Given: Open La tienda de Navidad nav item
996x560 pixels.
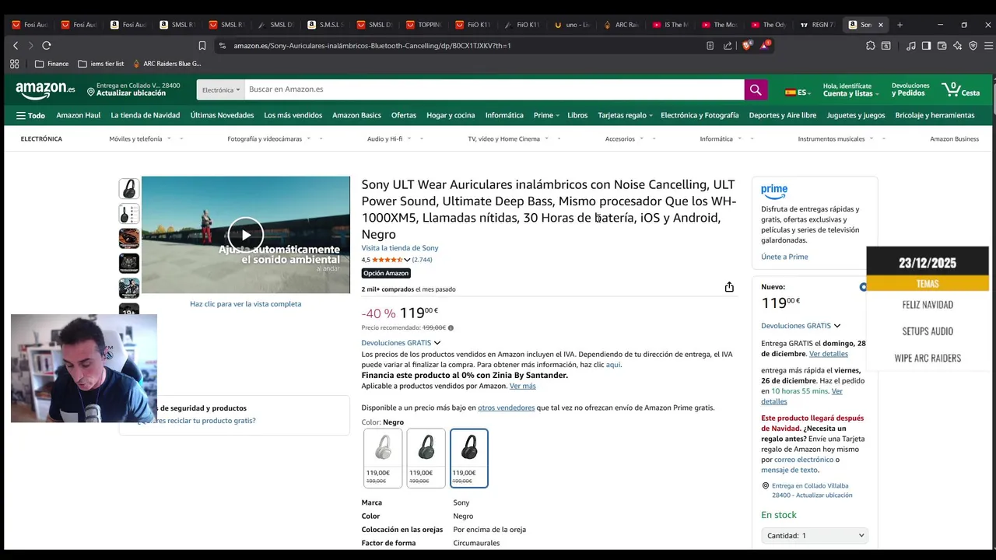Looking at the screenshot, I should tap(145, 115).
